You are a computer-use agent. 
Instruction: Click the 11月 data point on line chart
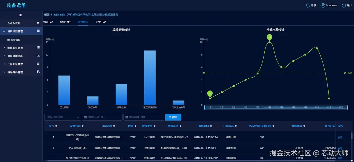click(x=329, y=99)
